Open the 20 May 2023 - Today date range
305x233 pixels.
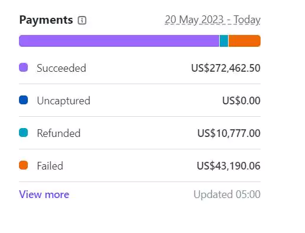213,20
